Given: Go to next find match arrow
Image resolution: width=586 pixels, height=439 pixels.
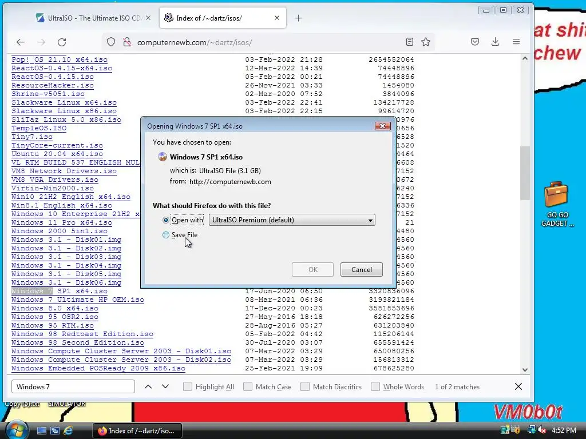Looking at the screenshot, I should pyautogui.click(x=165, y=387).
